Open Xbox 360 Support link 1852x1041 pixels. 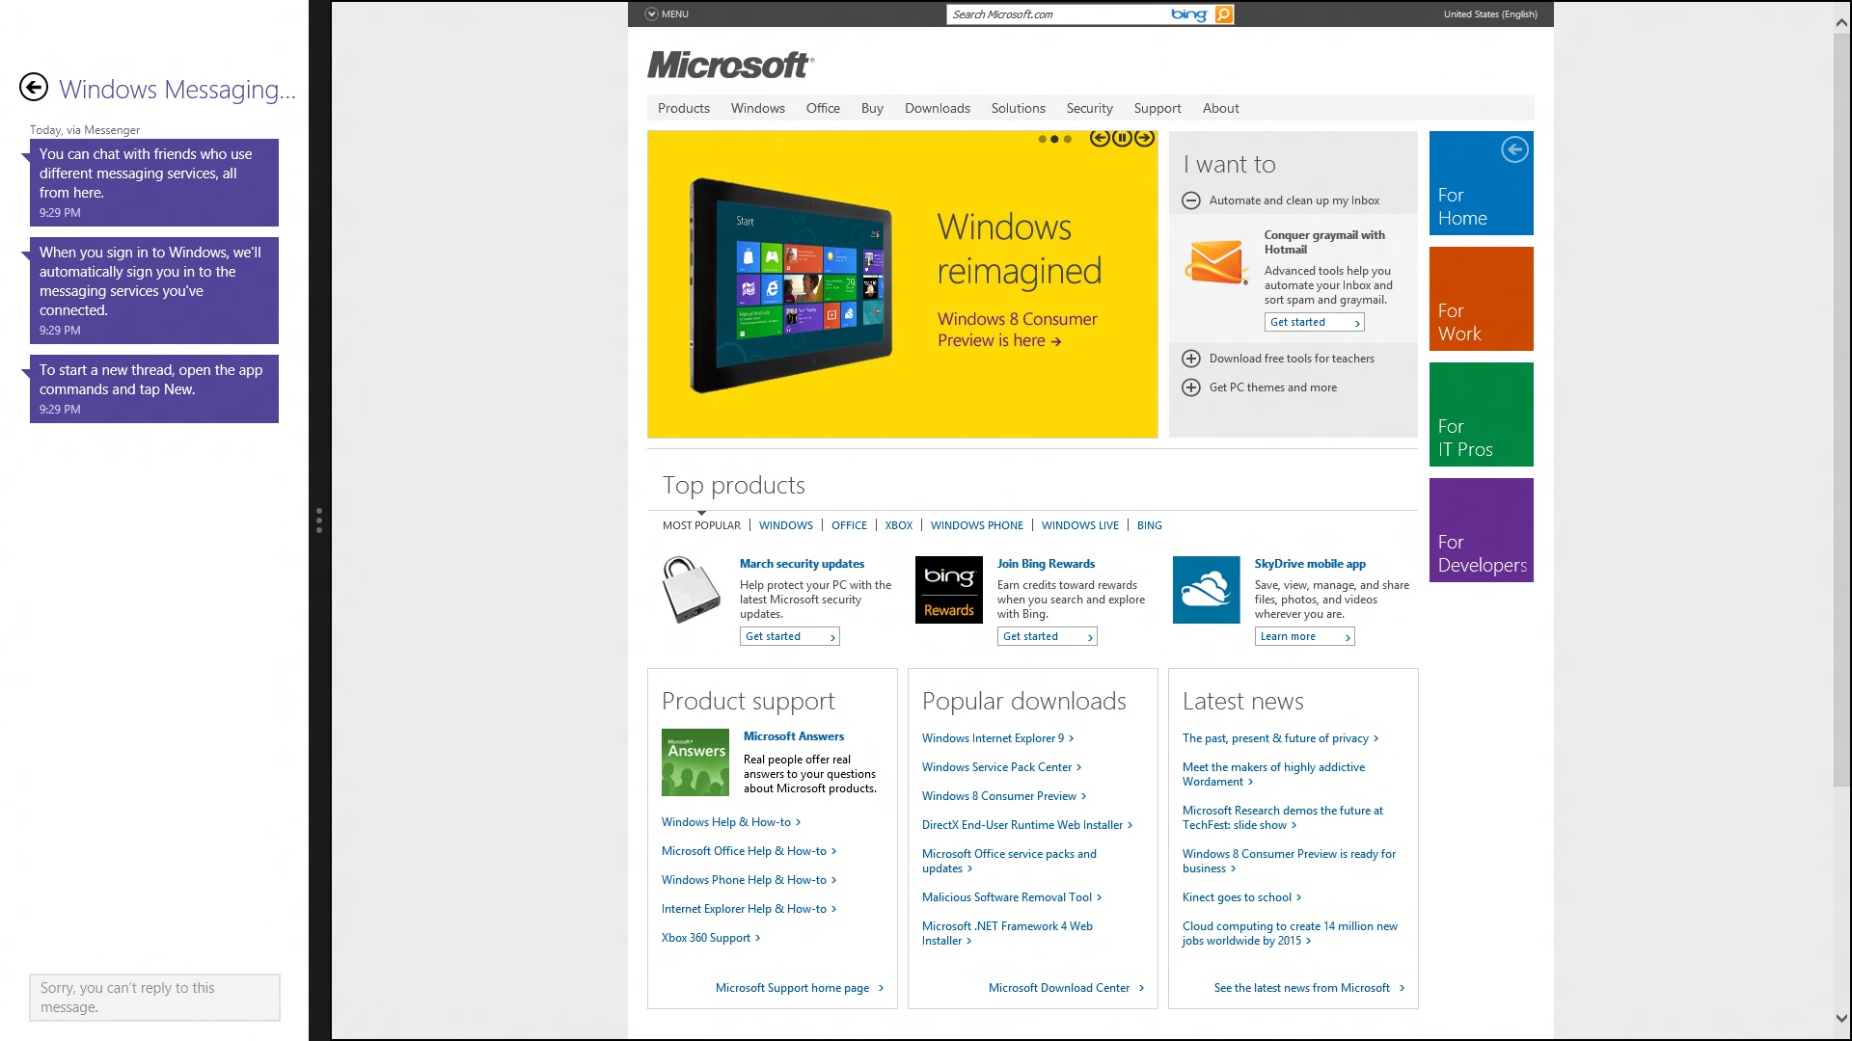[711, 938]
